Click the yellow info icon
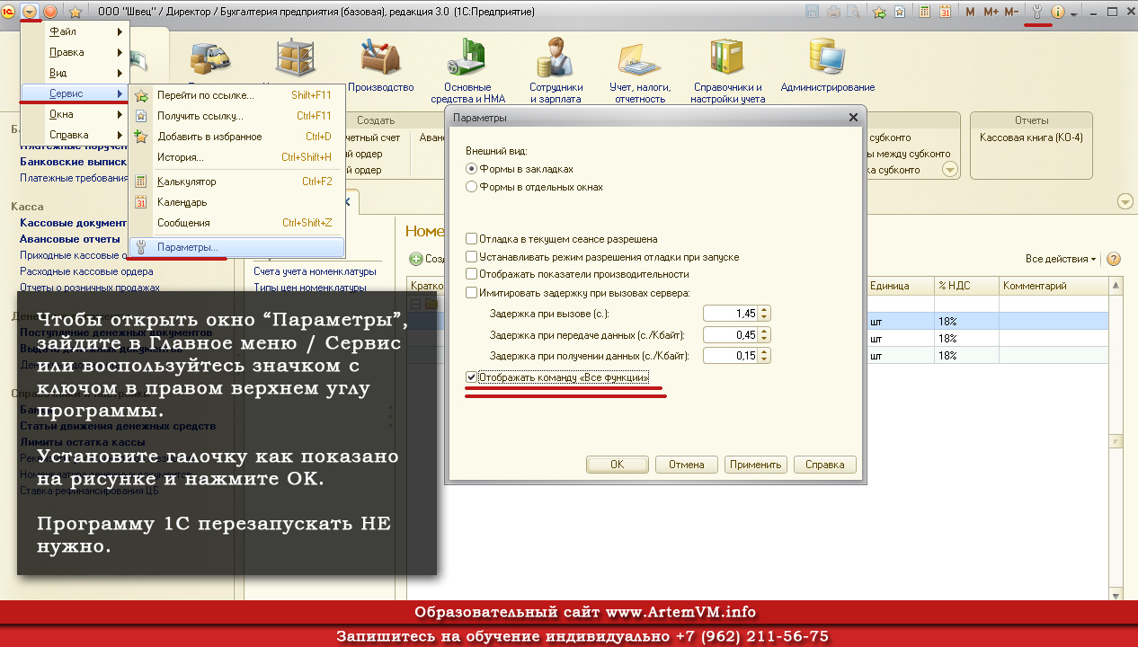 click(x=1057, y=13)
